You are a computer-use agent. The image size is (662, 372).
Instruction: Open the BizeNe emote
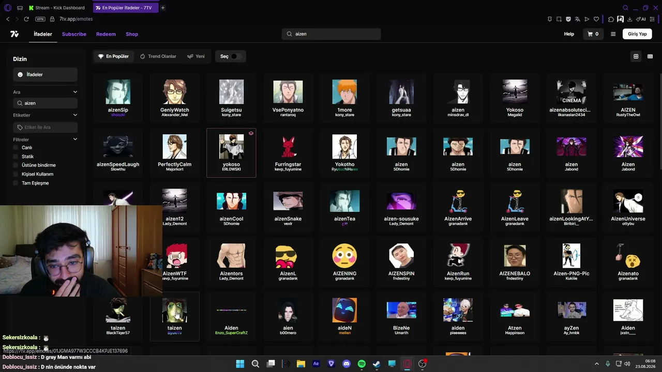[x=401, y=316]
